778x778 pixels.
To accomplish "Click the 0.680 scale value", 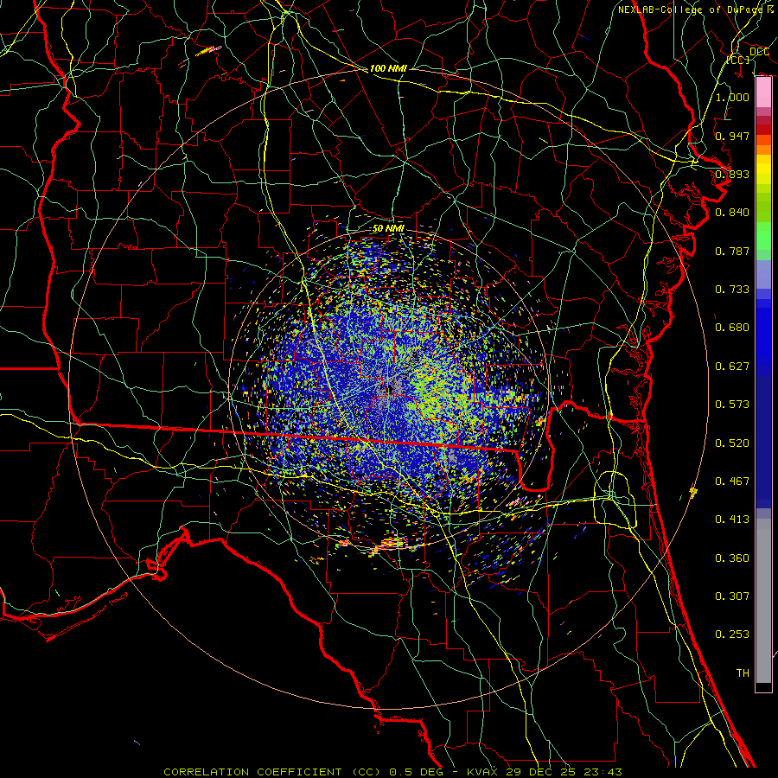I will pos(732,328).
